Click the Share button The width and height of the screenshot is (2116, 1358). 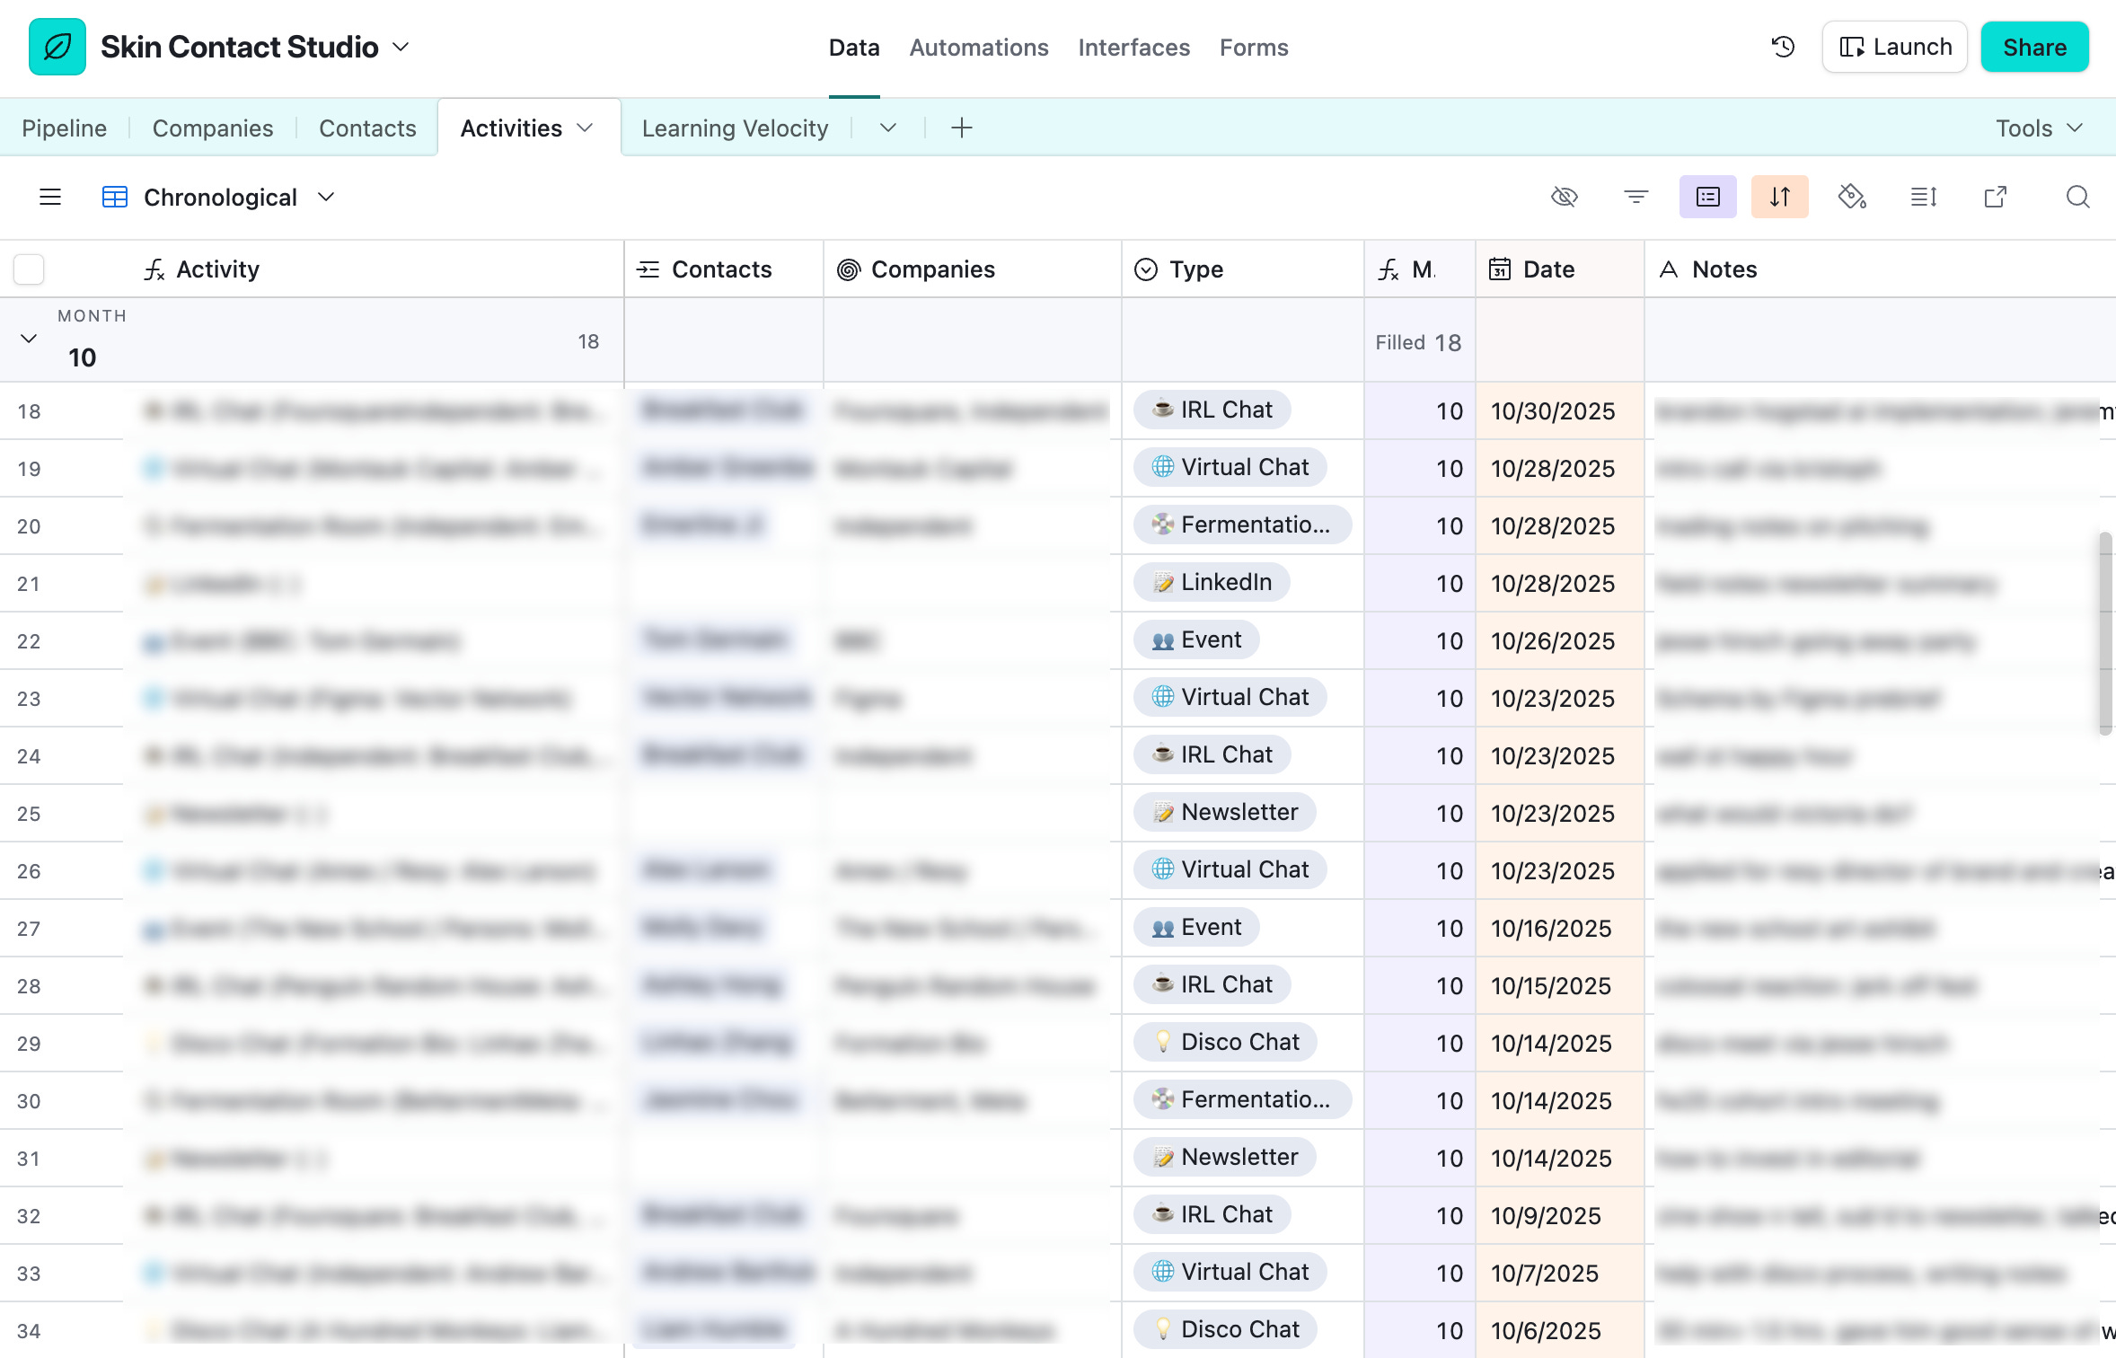click(x=2034, y=47)
